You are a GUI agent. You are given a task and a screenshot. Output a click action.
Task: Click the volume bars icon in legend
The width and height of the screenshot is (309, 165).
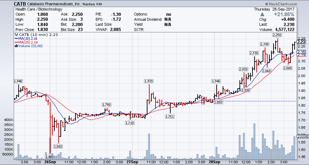tap(15, 46)
